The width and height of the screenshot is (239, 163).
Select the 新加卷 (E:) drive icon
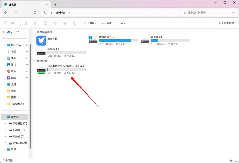point(41,53)
